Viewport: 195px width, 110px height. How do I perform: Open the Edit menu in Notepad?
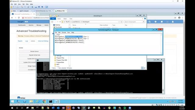[59, 32]
